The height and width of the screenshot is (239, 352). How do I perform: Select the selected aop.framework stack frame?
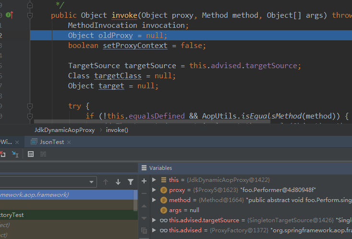pyautogui.click(x=67, y=194)
